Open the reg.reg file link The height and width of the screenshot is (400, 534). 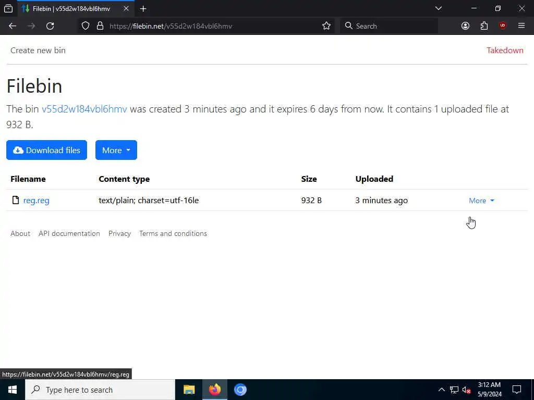point(36,201)
